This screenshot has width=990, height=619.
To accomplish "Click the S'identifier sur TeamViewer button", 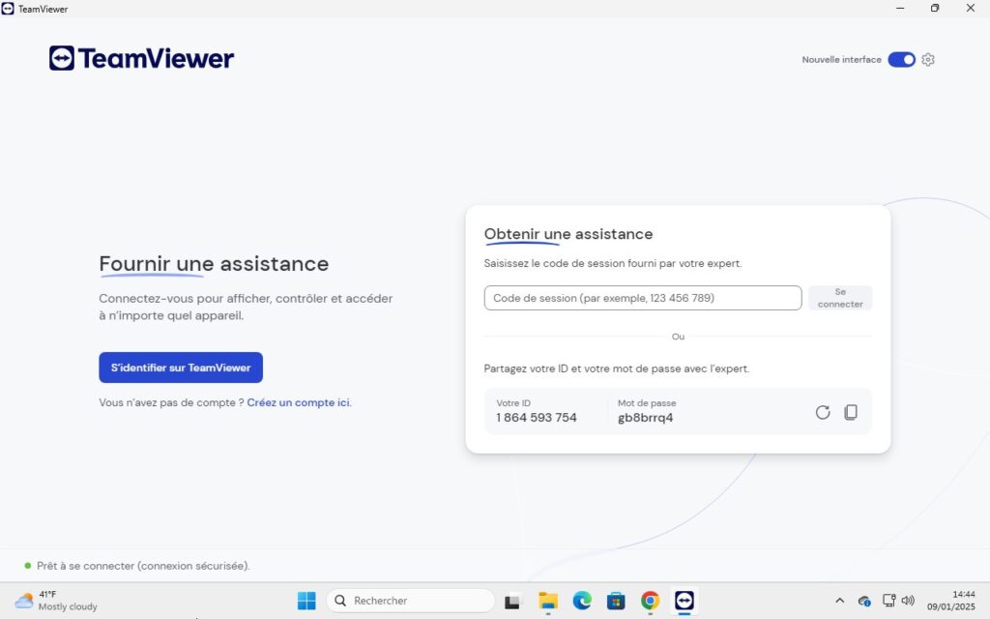I will click(181, 368).
